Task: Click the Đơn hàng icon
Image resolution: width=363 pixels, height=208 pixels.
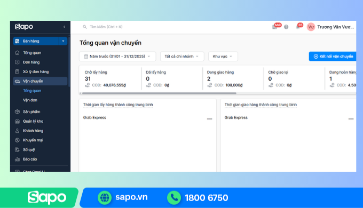Action: 17,62
